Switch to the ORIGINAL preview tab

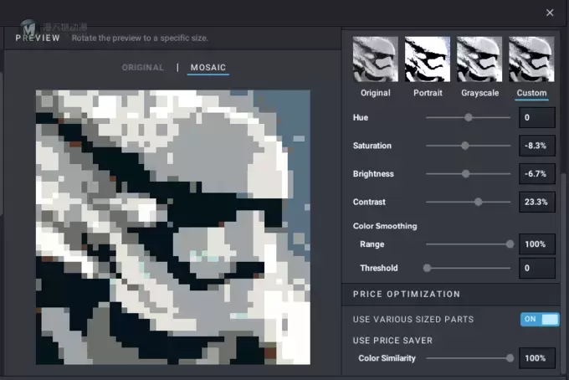pyautogui.click(x=143, y=68)
